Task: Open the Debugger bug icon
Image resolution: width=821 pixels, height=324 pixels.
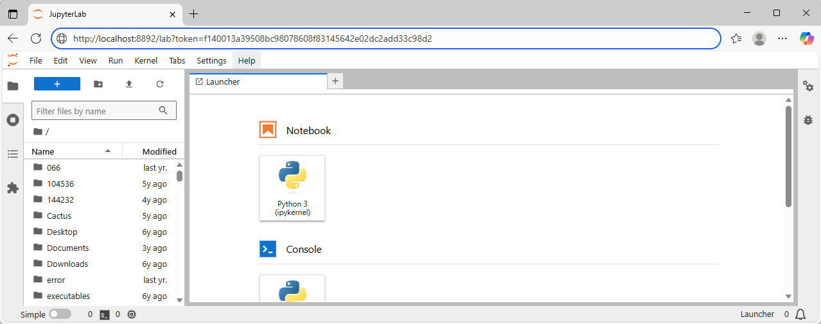Action: click(x=808, y=119)
